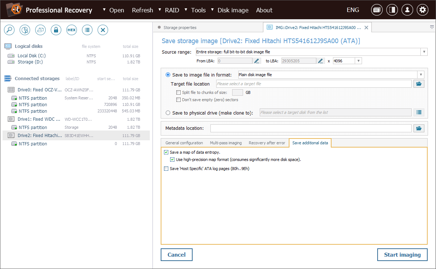
Task: Open the 4096 sector size dropdown
Action: tap(358, 61)
